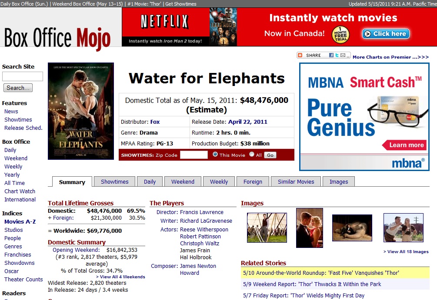Select the 'All' showtimes radio button
437x300 pixels.
(x=252, y=155)
